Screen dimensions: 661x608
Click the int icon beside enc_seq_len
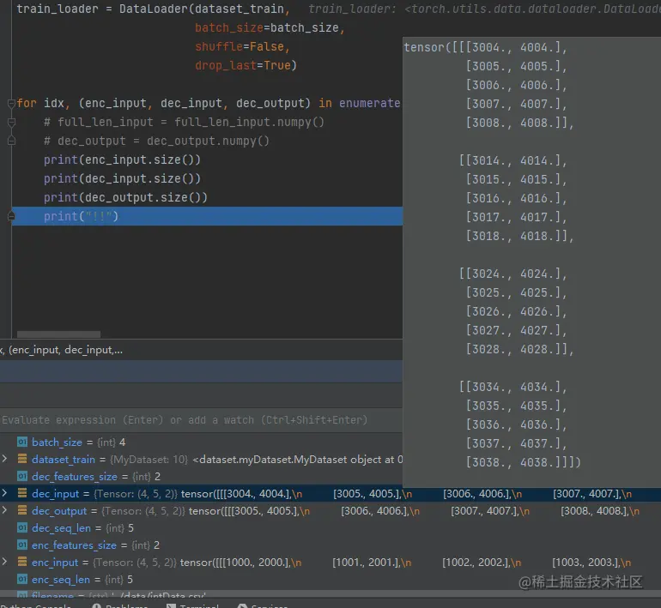point(22,579)
